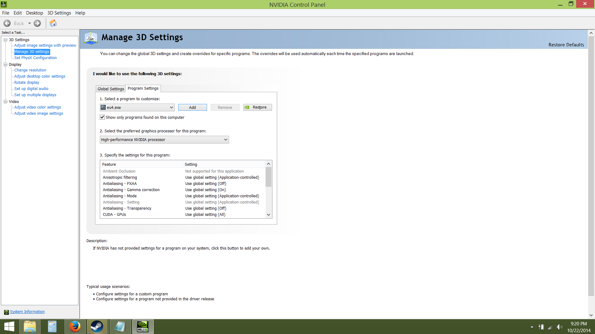Click the Add program button

tap(192, 107)
